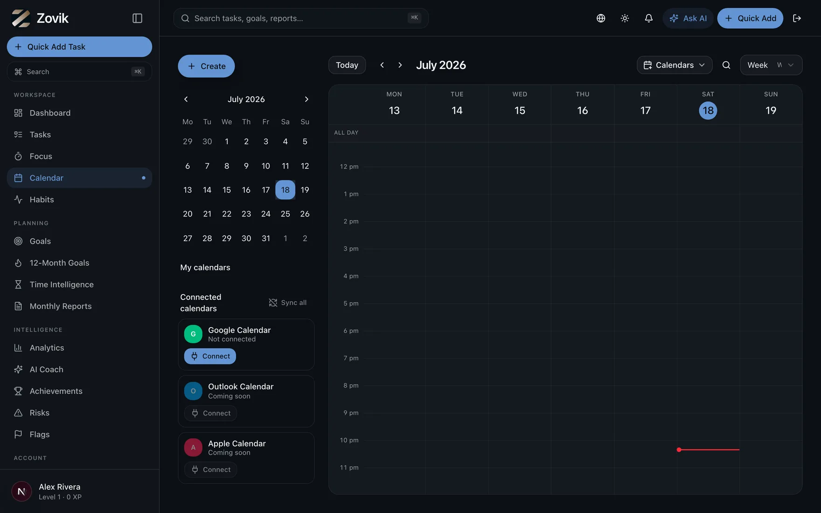This screenshot has height=513, width=821.
Task: Select July 9 in mini calendar
Action: tap(246, 166)
